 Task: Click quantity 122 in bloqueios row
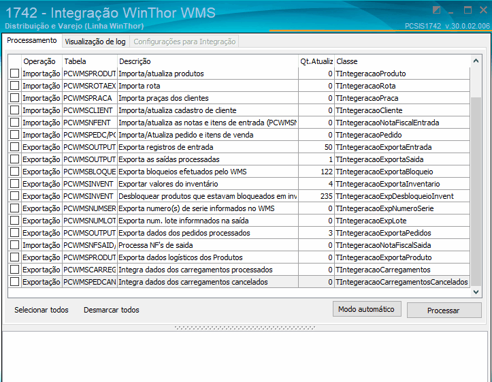tap(316, 172)
